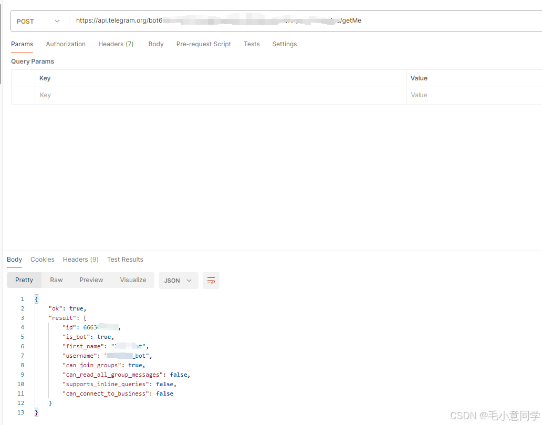
Task: Show the response Test Results tab
Action: (x=125, y=260)
